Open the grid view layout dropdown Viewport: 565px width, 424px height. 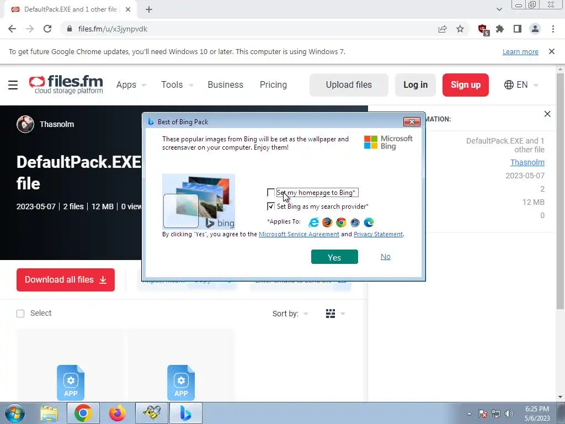tap(335, 314)
